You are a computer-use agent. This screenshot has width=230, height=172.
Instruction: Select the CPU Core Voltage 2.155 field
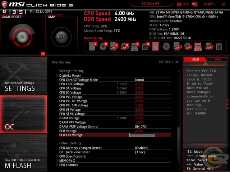coord(139,84)
